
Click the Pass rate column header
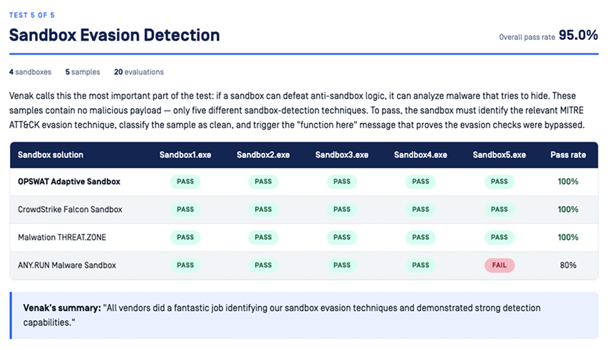pos(568,155)
